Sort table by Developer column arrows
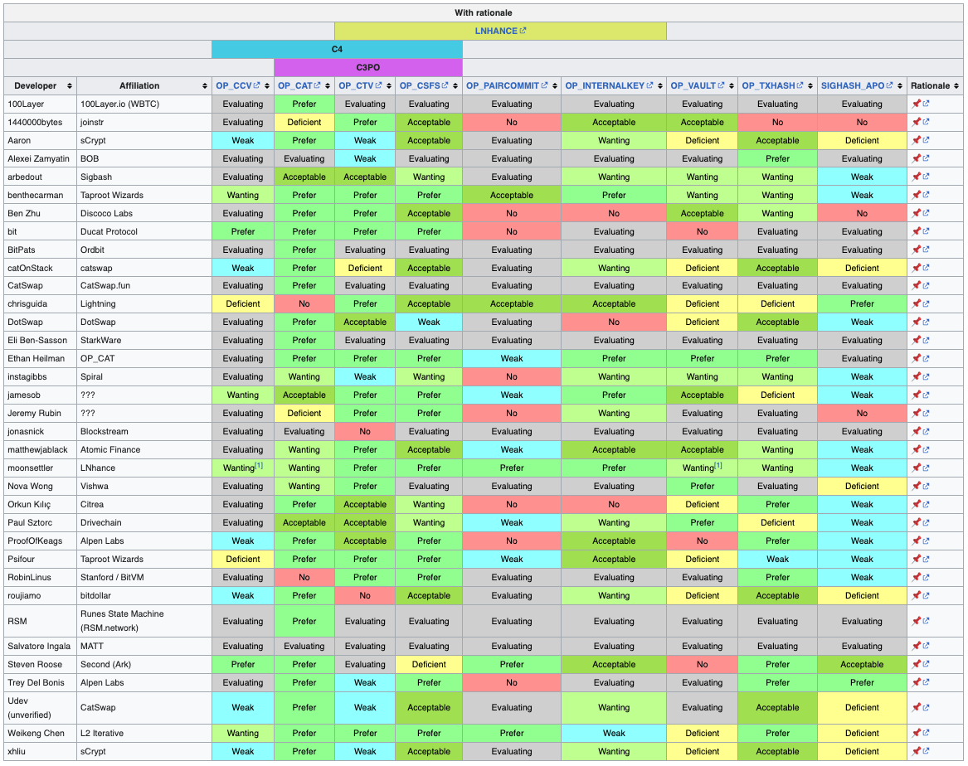This screenshot has height=766, width=968. 70,85
